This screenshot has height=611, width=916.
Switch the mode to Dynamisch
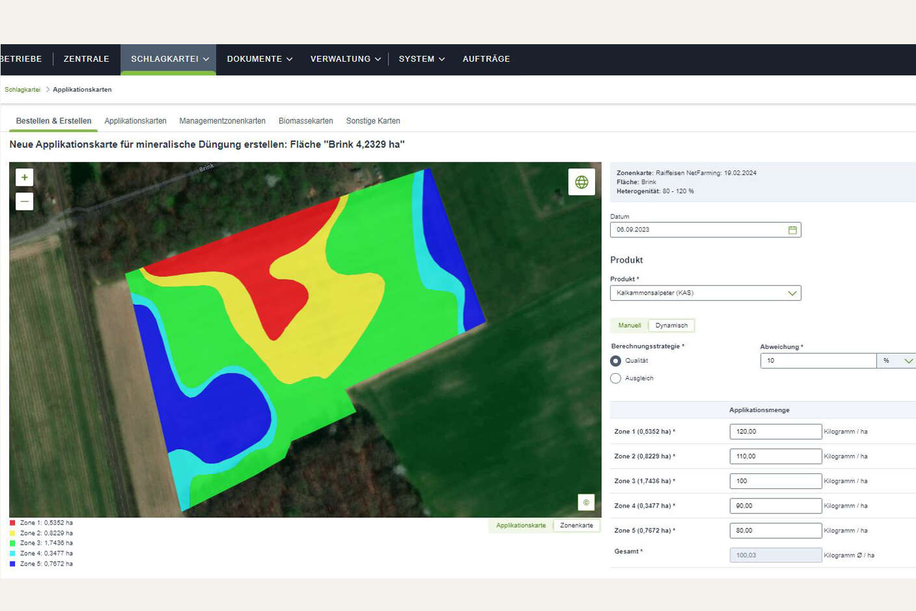(671, 326)
